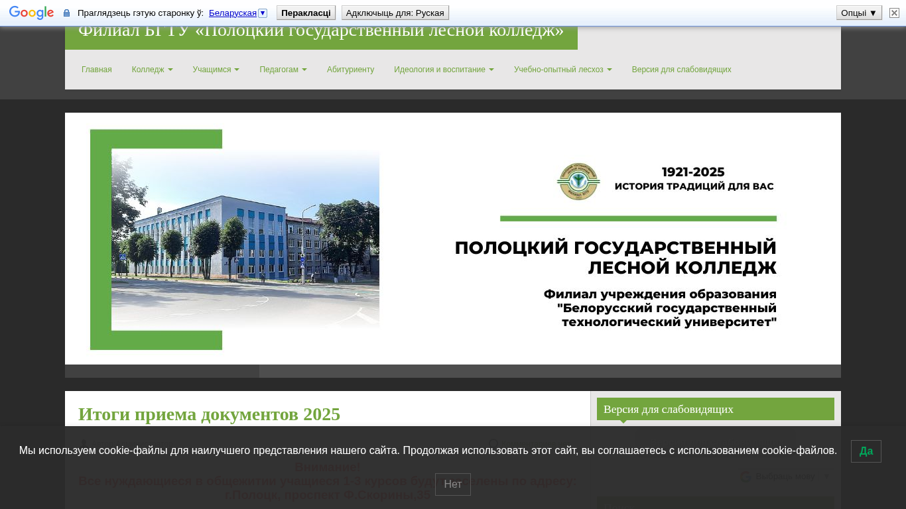Expand Учебно-опытный лесхоз menu
The height and width of the screenshot is (509, 906).
coord(563,70)
